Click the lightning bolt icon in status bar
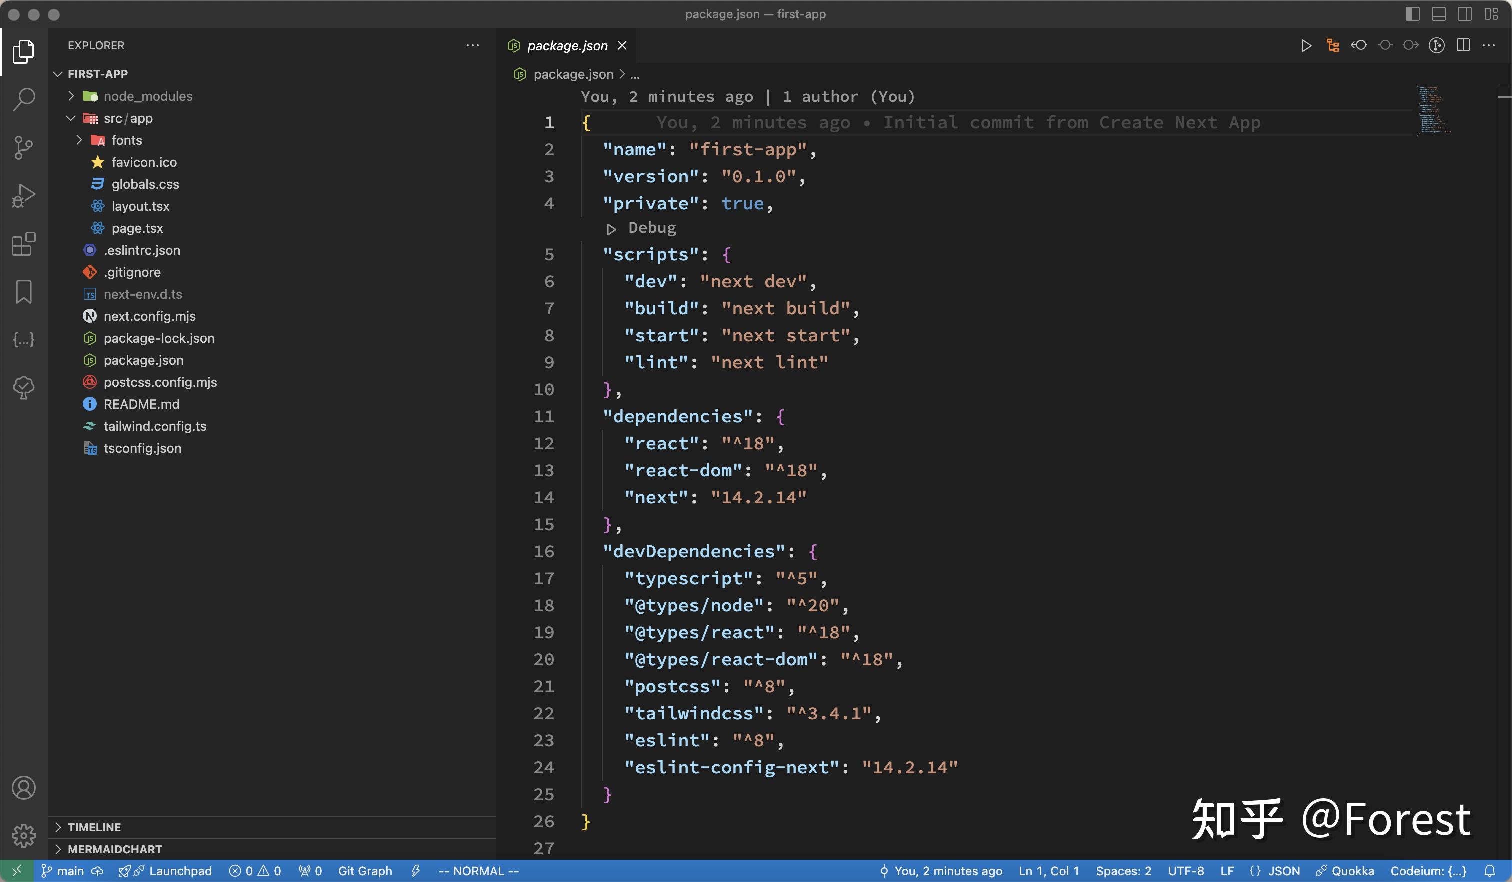The width and height of the screenshot is (1512, 882). [x=416, y=871]
